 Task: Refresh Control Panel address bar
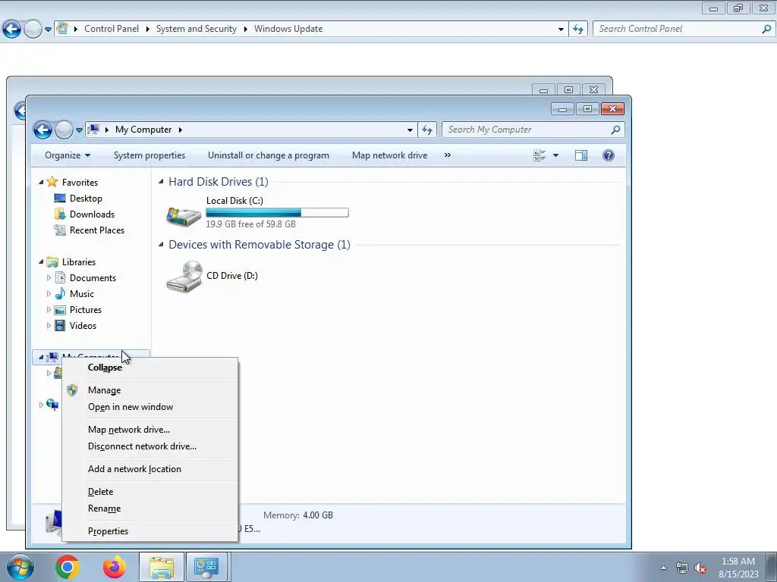point(577,30)
